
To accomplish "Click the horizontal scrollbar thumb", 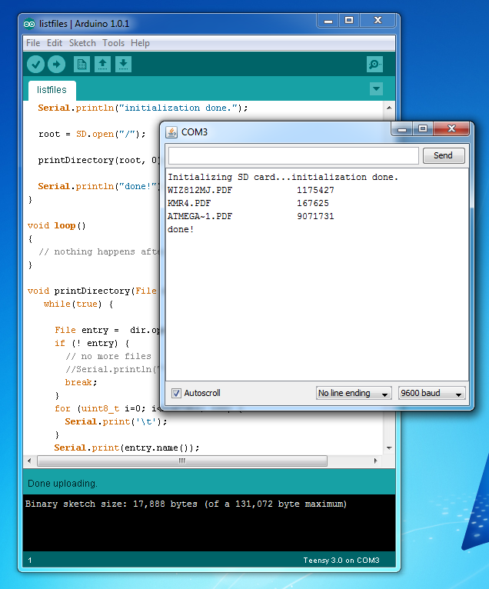I will (182, 461).
